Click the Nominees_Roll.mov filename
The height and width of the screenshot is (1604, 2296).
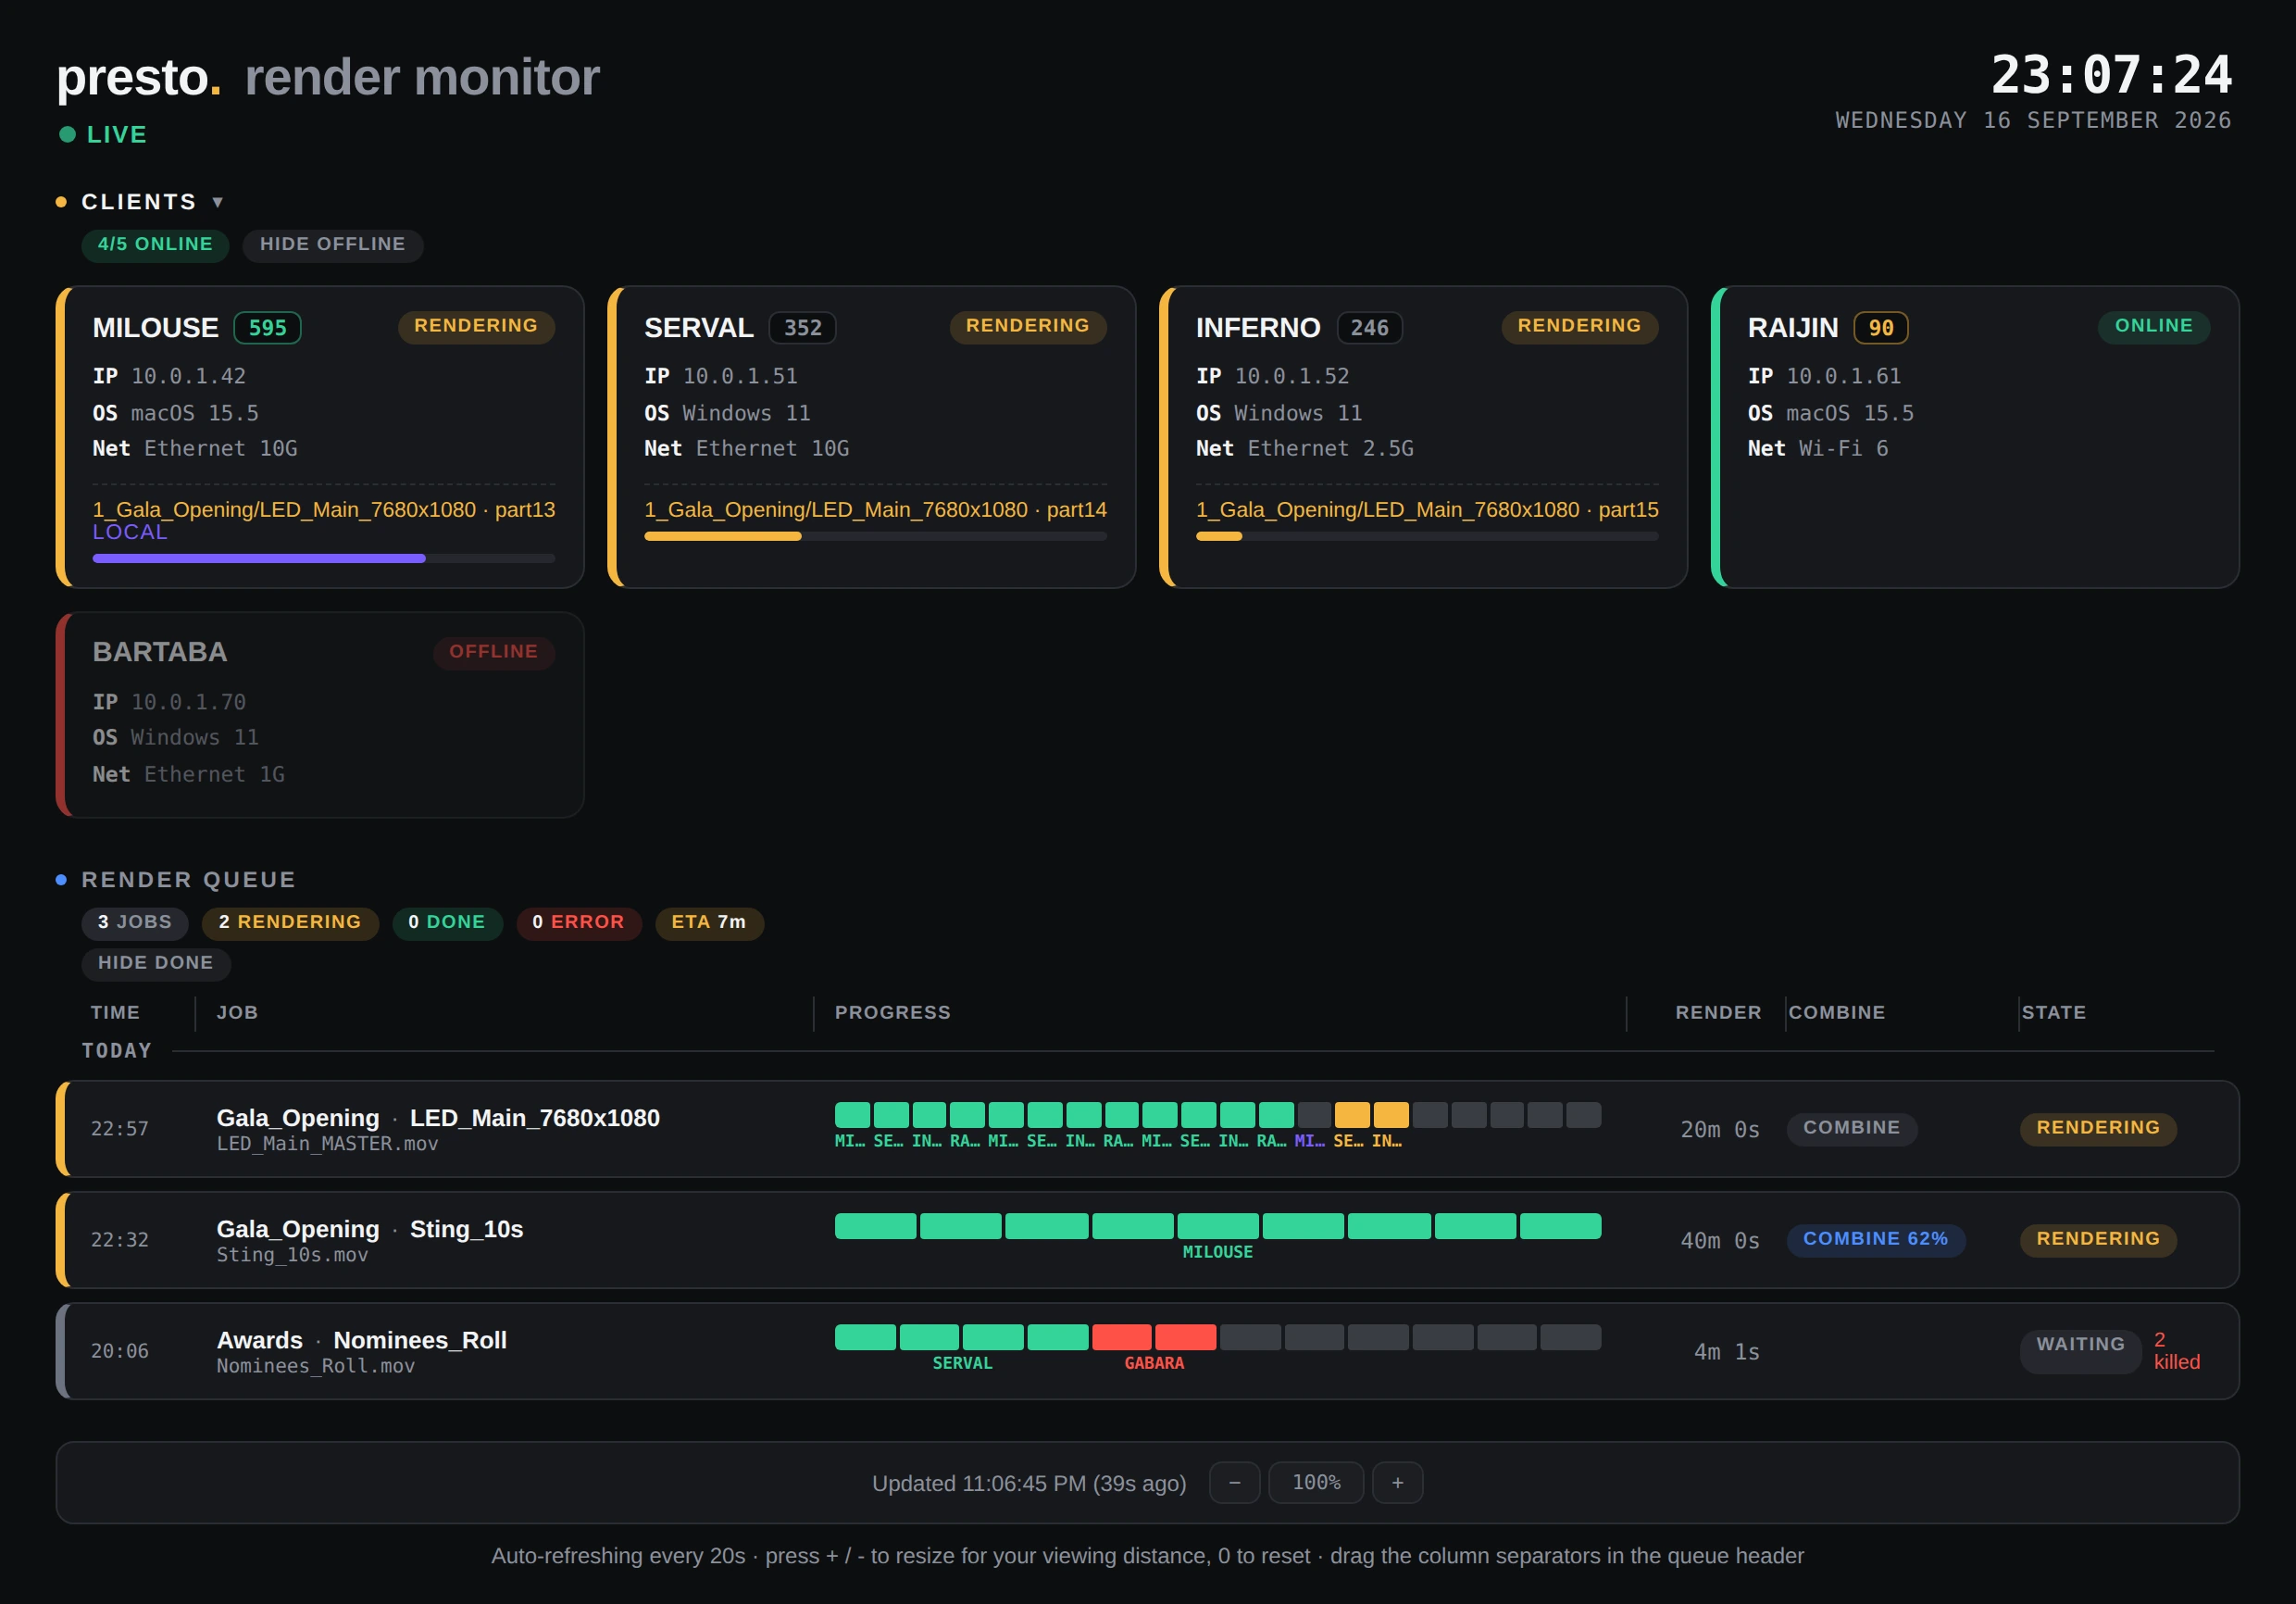pos(315,1366)
